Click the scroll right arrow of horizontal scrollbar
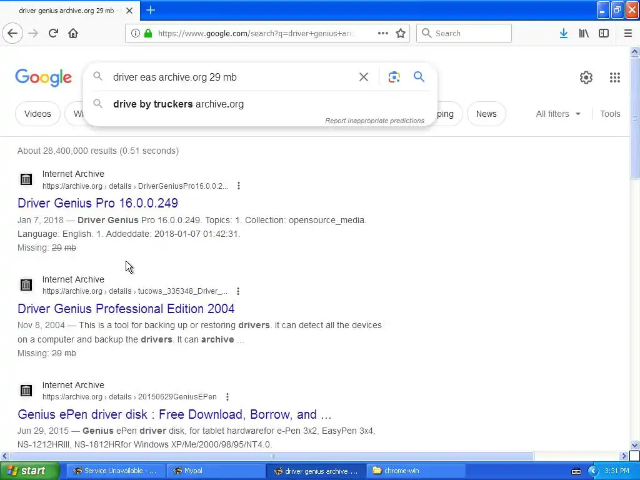Screen dimensions: 640x480 point(624,456)
